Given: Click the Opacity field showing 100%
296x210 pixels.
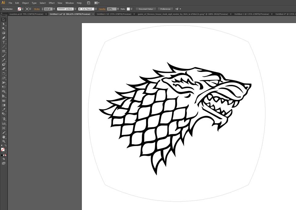Looking at the screenshot, I should click(x=111, y=9).
